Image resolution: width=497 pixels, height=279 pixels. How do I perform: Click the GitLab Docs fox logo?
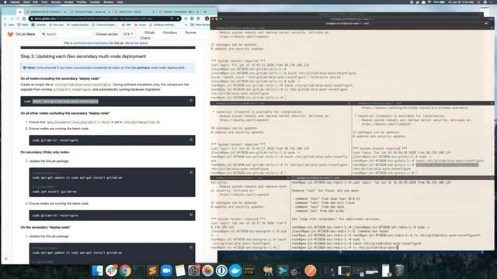tap(10, 34)
